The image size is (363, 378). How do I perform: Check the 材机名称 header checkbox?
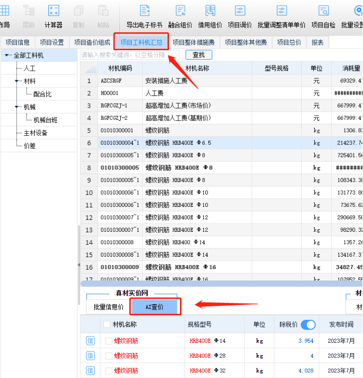(x=107, y=325)
